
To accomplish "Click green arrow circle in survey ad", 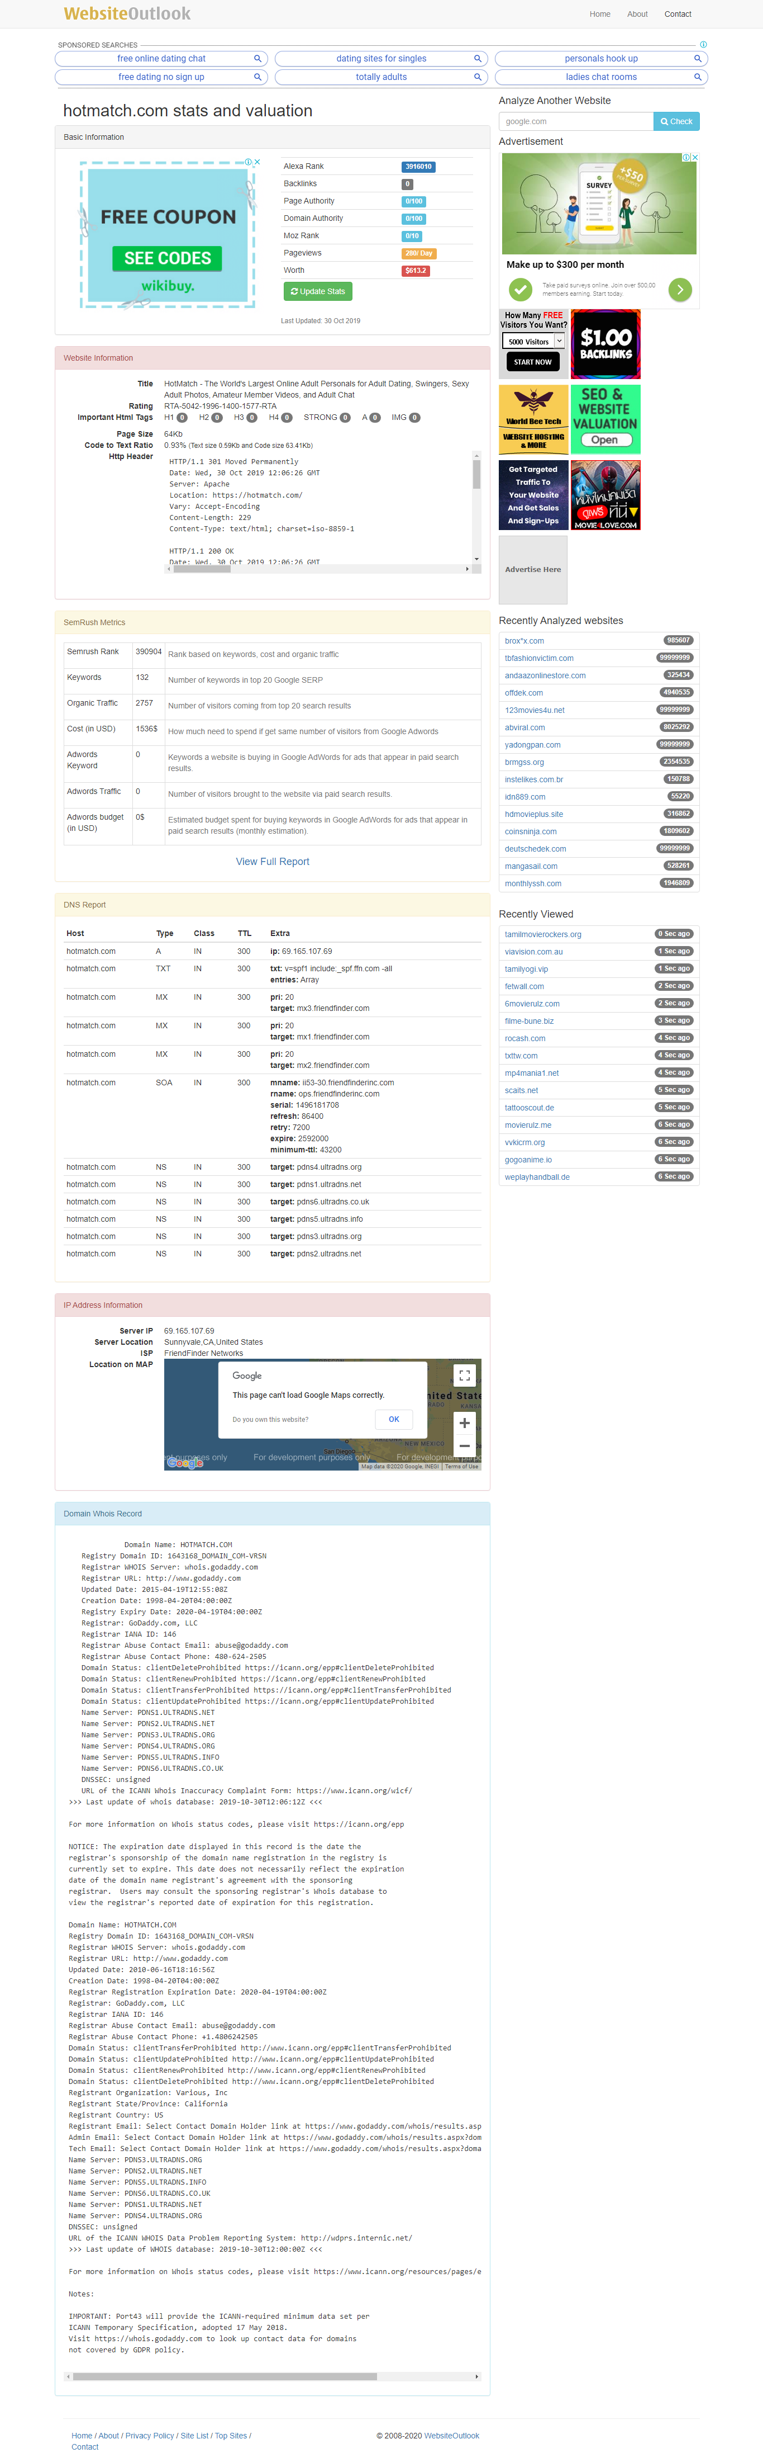I will tap(680, 289).
